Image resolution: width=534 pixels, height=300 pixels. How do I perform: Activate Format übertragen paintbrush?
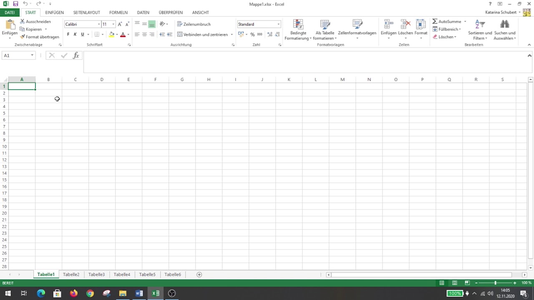tap(40, 37)
